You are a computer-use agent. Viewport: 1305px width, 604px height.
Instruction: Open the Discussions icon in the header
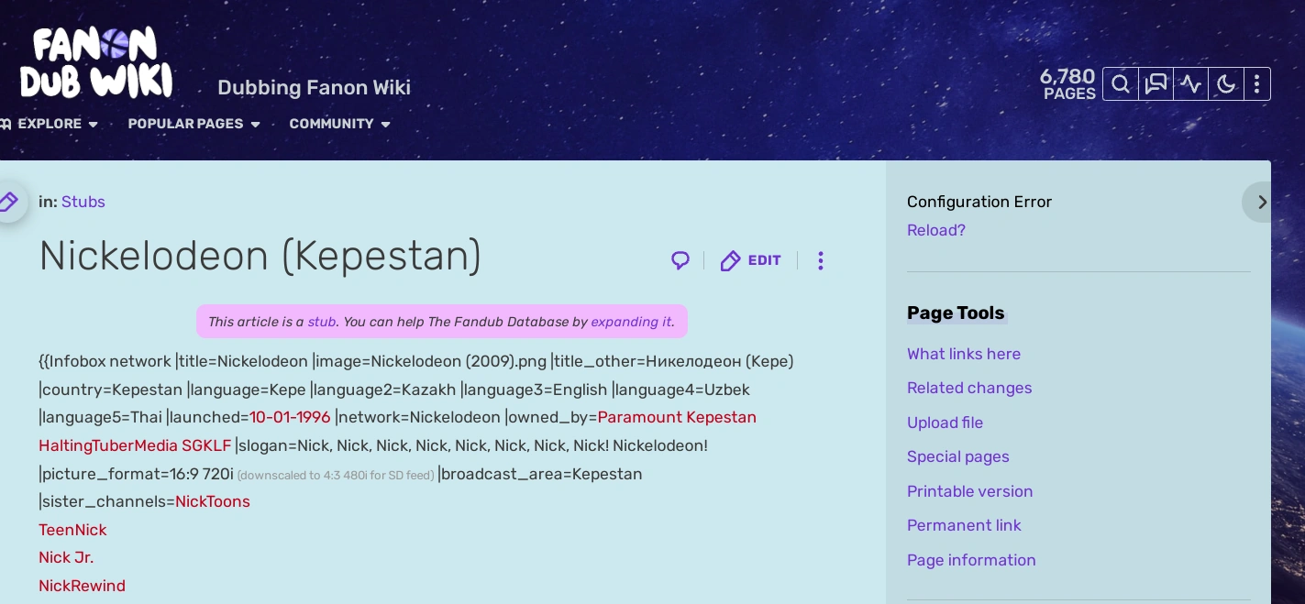pyautogui.click(x=1156, y=83)
